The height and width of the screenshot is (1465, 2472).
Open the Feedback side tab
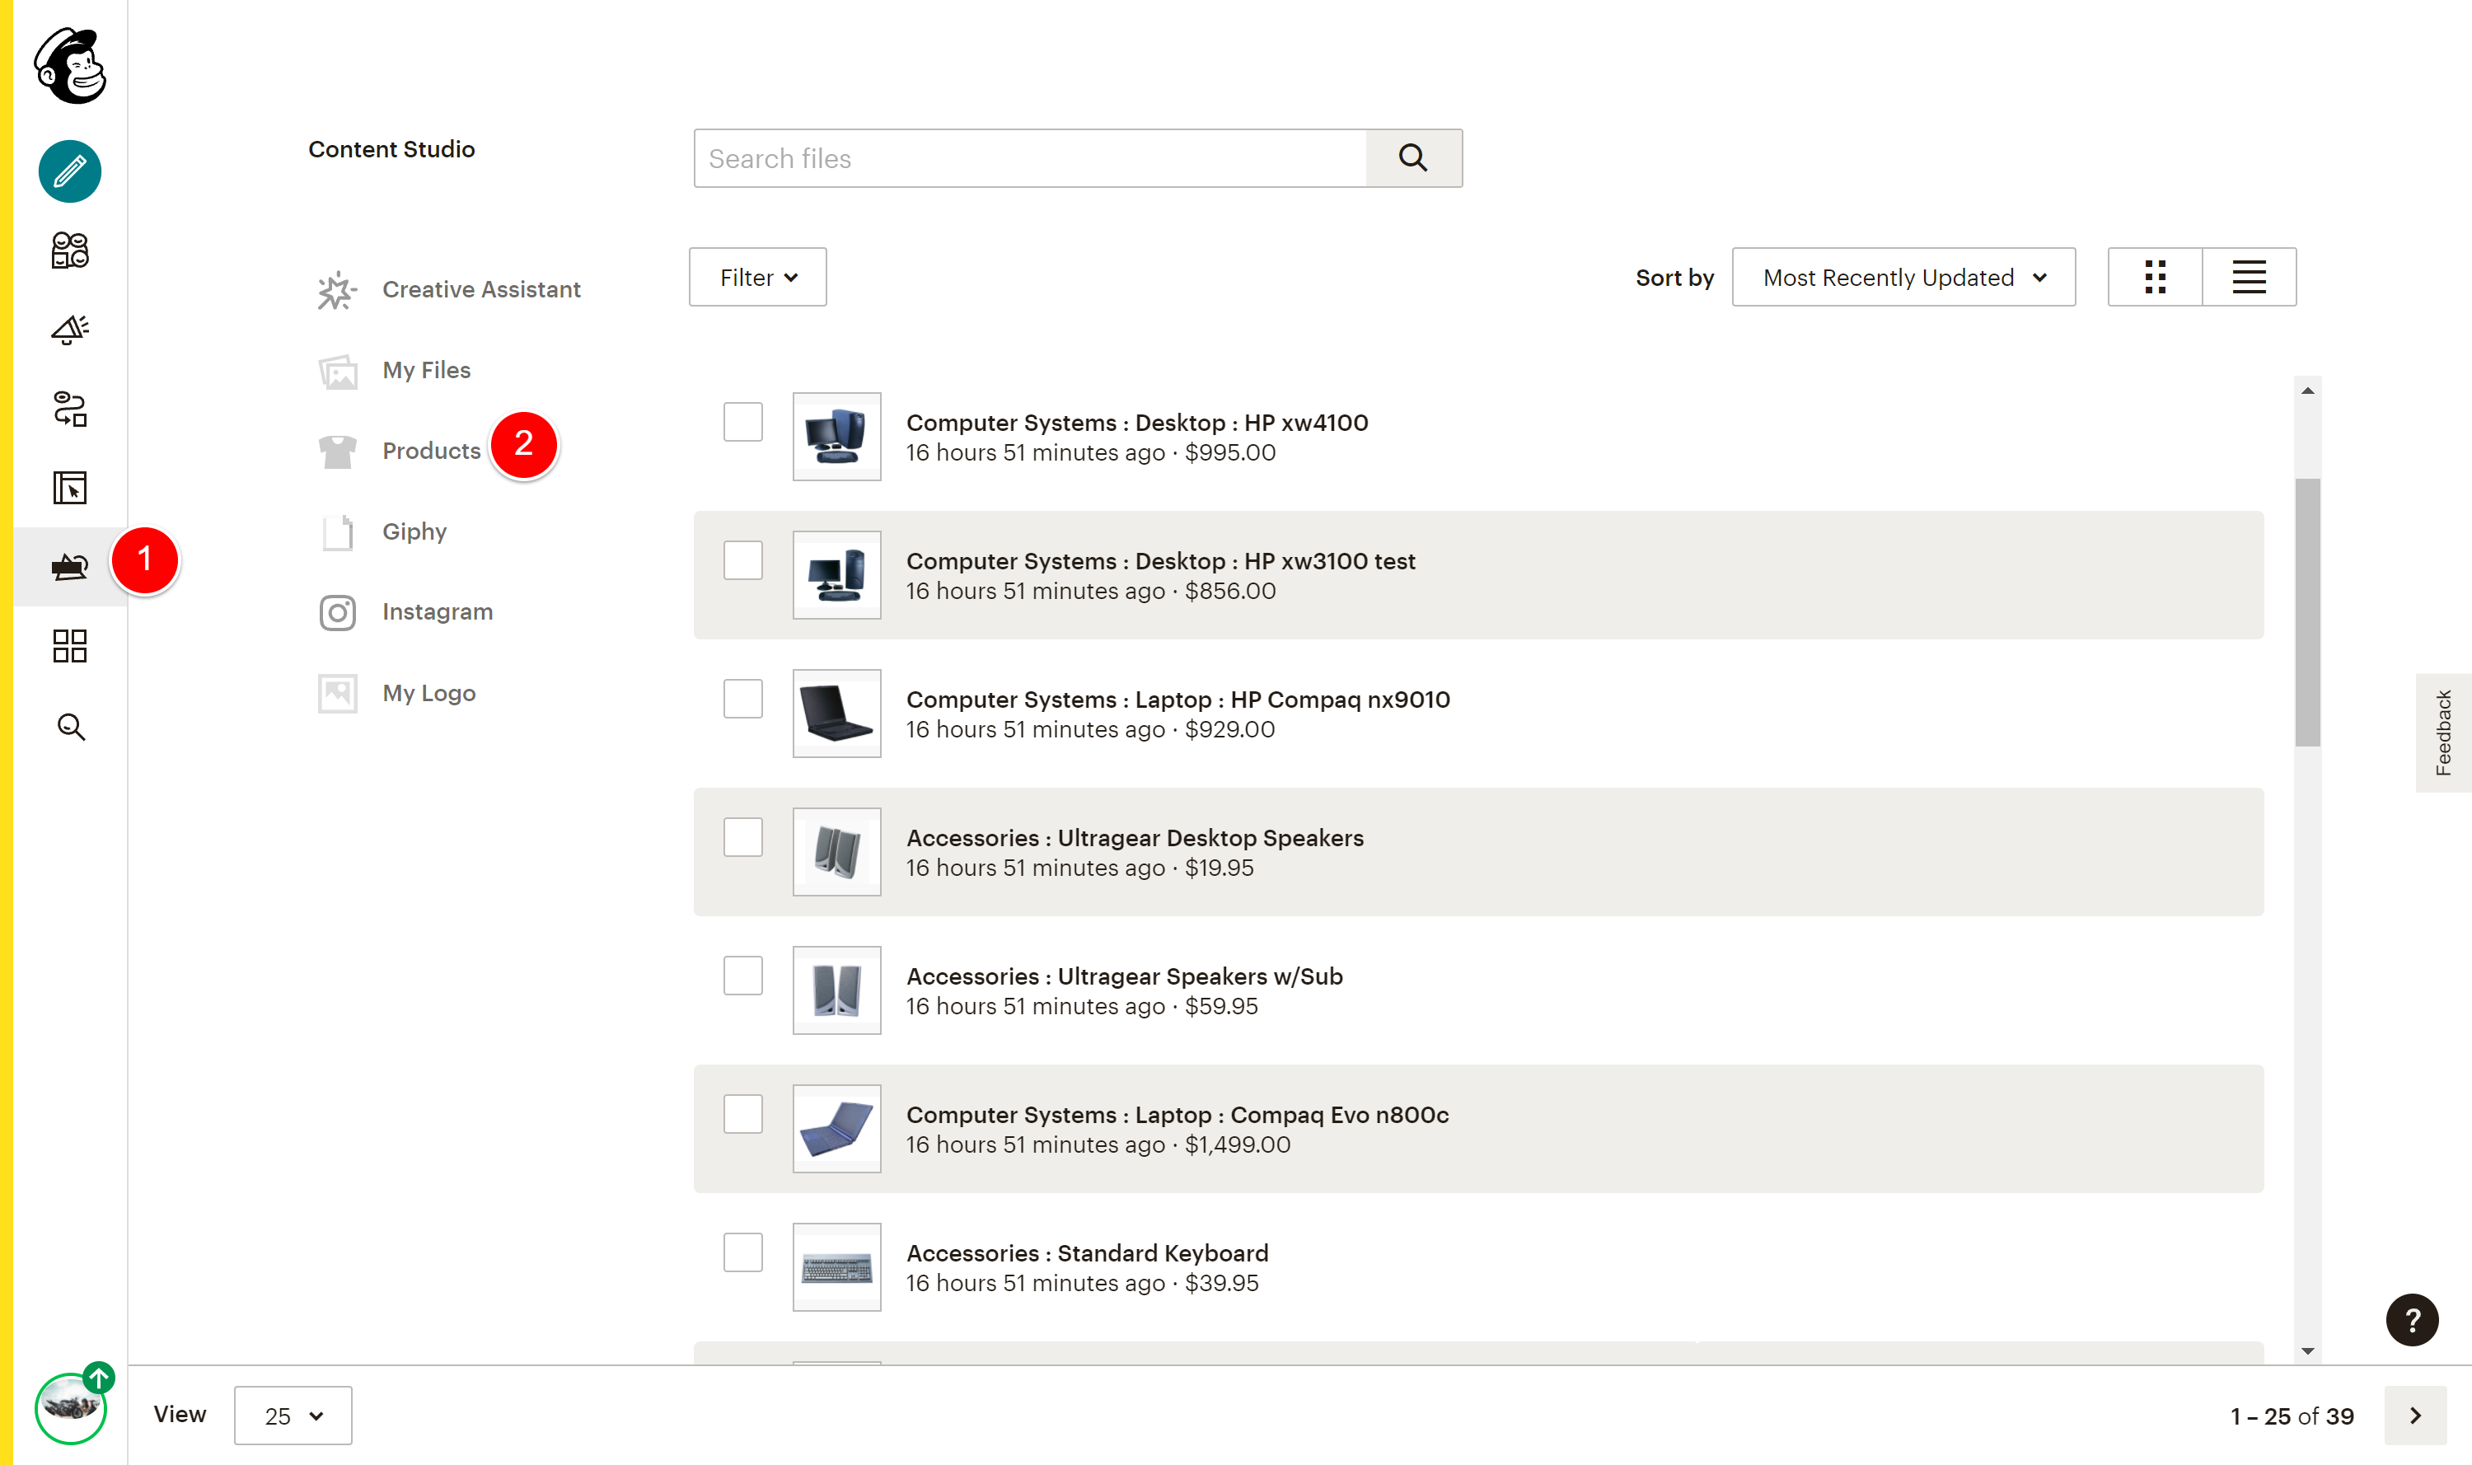point(2443,733)
